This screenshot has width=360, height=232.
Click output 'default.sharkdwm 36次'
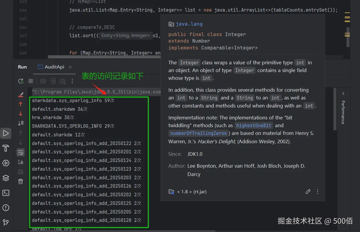pyautogui.click(x=60, y=109)
